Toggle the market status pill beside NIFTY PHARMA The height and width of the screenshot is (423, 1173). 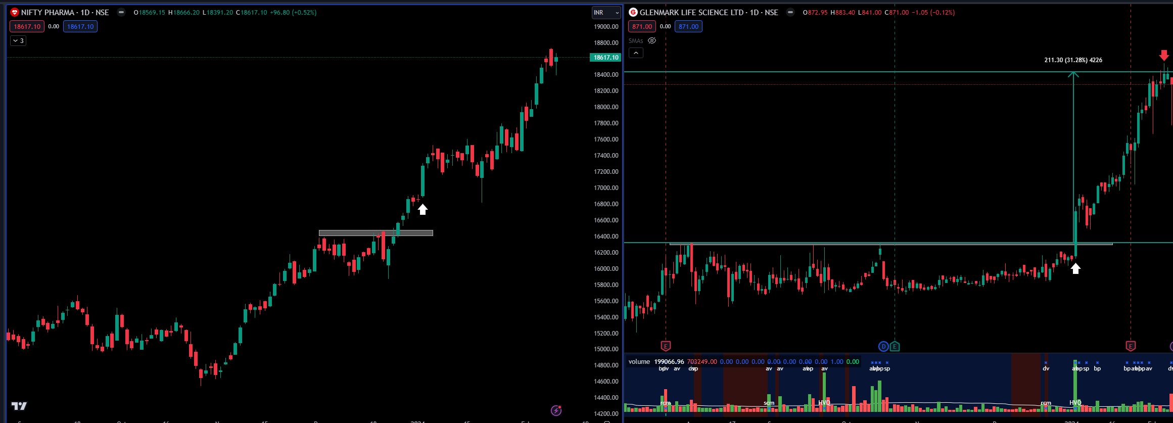pyautogui.click(x=121, y=12)
